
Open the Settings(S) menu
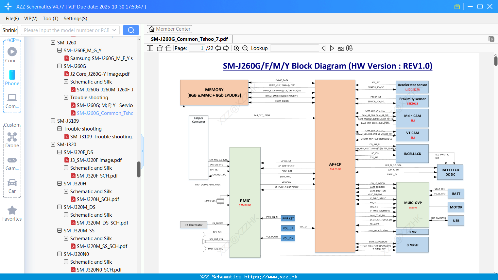[x=76, y=18]
